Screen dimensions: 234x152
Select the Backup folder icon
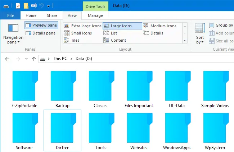pyautogui.click(x=62, y=87)
